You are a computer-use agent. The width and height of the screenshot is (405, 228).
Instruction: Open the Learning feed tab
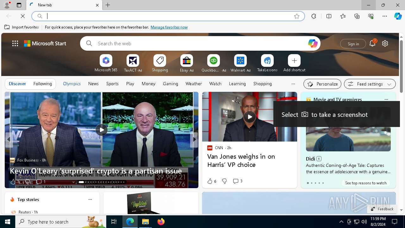tap(237, 84)
